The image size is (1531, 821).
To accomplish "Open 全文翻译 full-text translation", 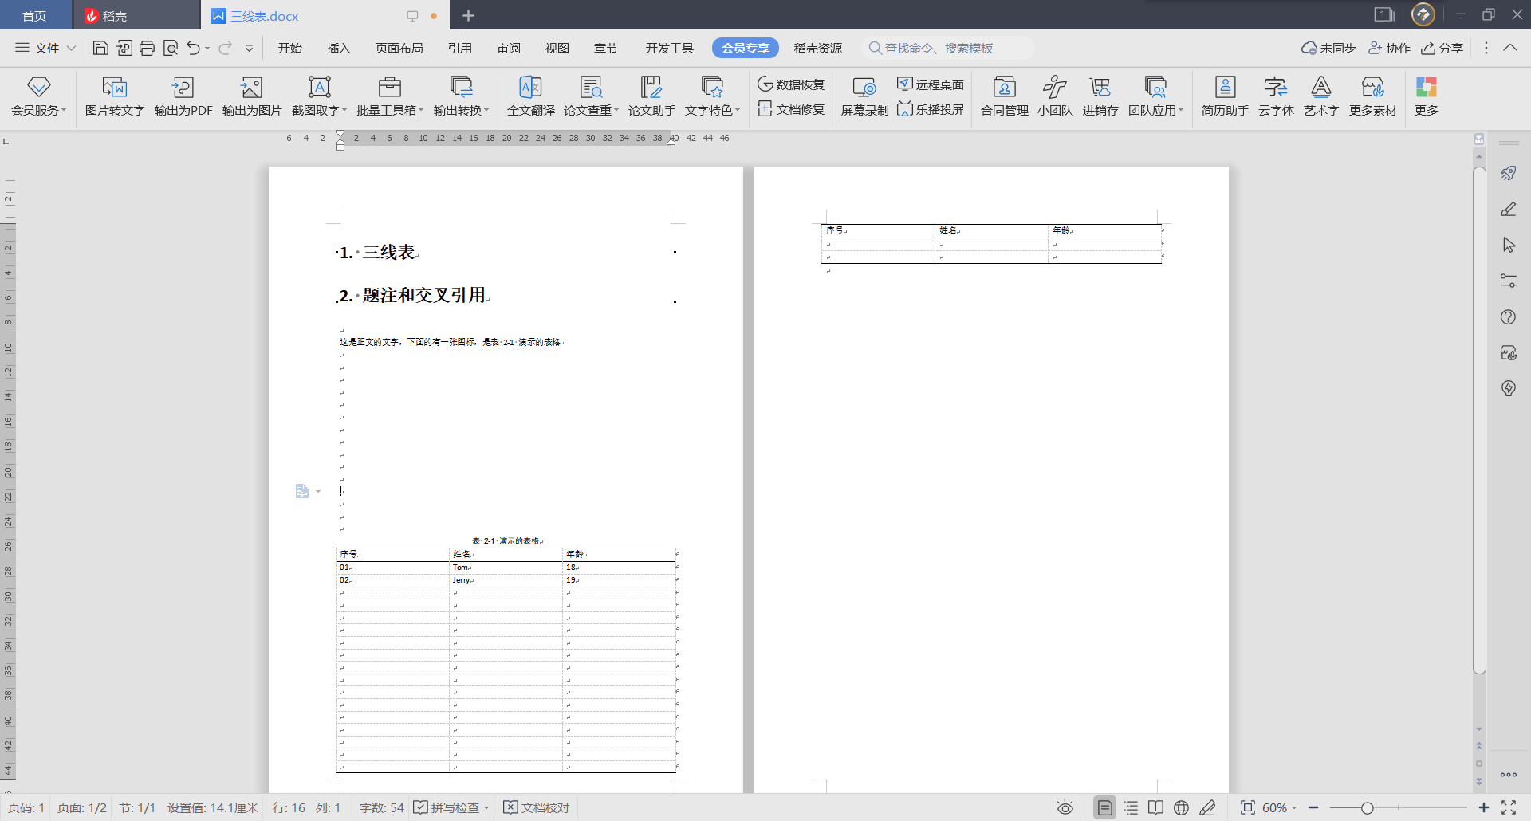I will (531, 96).
